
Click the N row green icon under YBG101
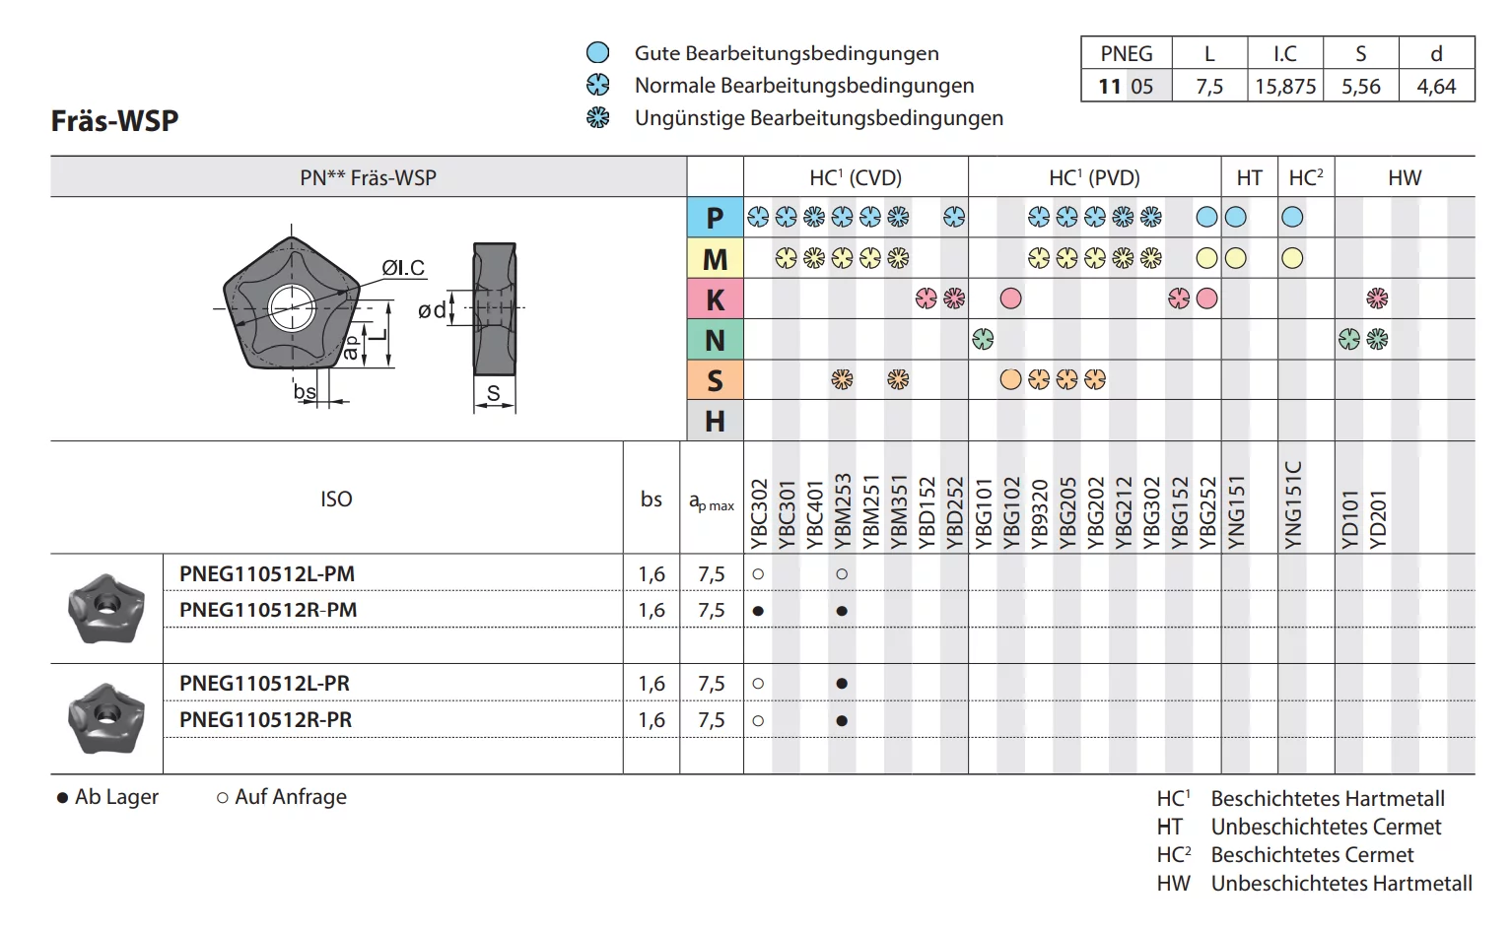coord(983,339)
